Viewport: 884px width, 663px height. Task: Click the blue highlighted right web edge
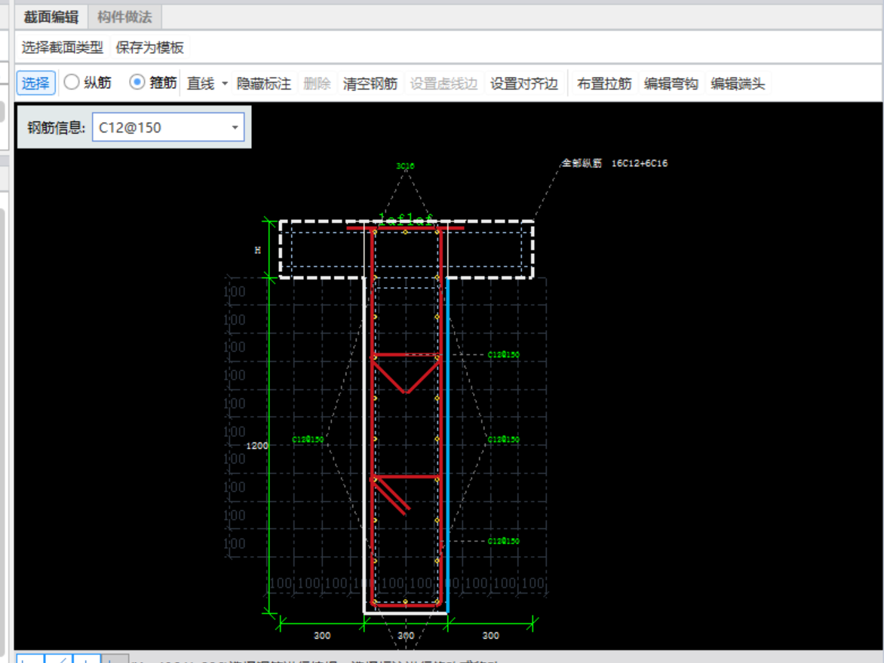point(447,444)
